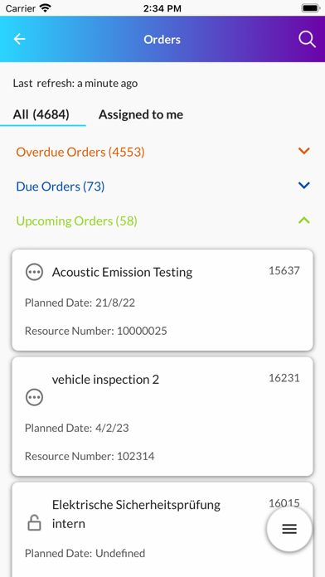Expand Overdue Orders with orange chevron
Screen dimensions: 325x577
[304, 151]
